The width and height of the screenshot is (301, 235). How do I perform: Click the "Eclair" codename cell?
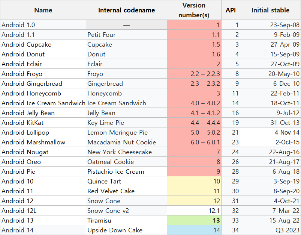pyautogui.click(x=126, y=64)
